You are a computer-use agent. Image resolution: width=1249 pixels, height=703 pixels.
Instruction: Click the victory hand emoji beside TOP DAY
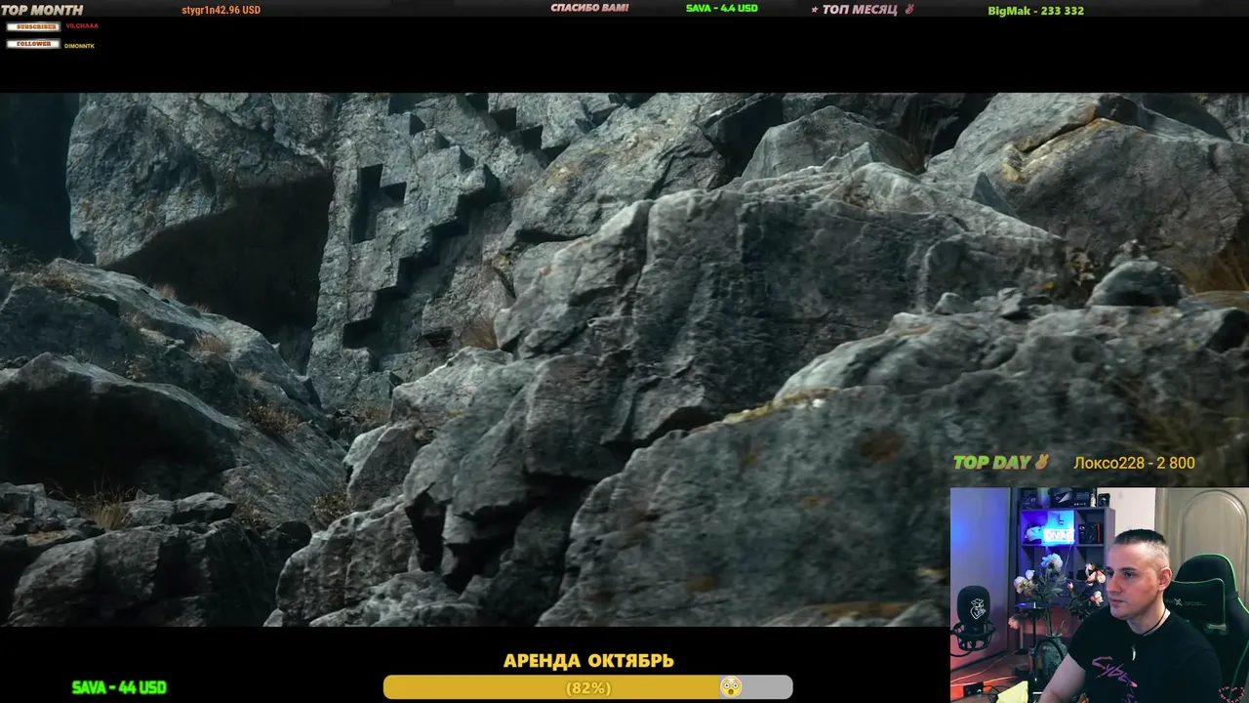1042,462
